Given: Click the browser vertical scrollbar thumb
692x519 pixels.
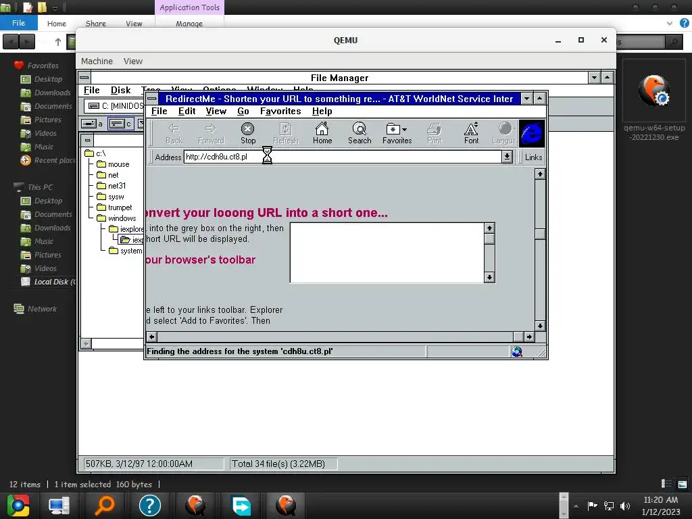Looking at the screenshot, I should click(x=540, y=234).
